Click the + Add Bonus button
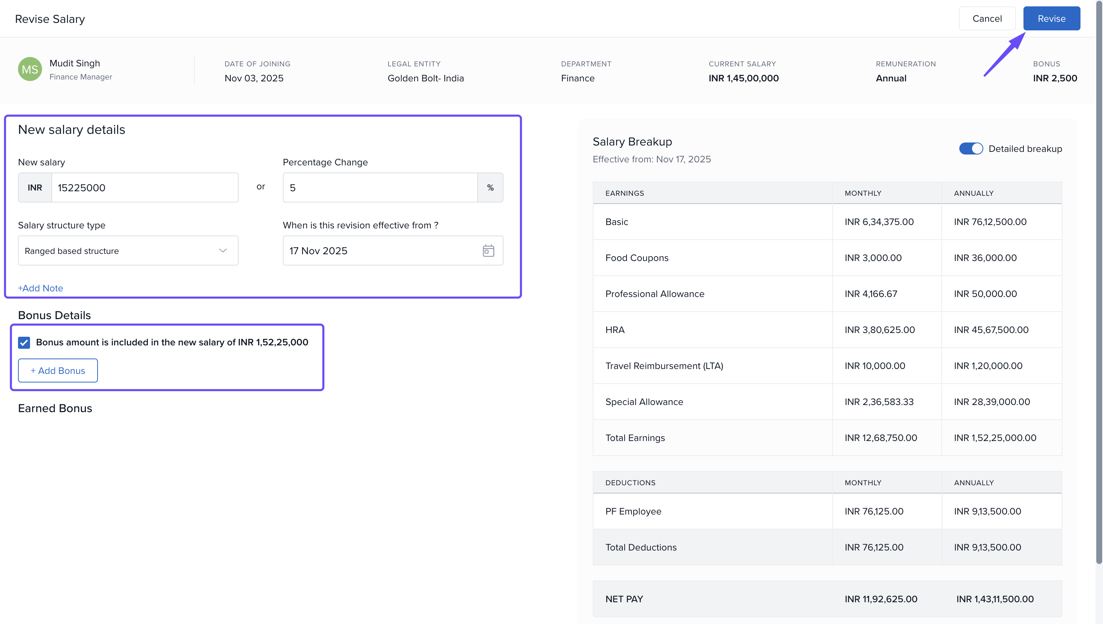Screen dimensions: 1103x624 pyautogui.click(x=58, y=371)
